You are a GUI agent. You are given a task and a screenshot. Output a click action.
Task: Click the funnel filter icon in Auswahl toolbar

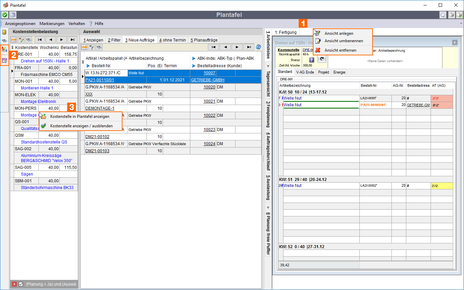click(x=92, y=47)
